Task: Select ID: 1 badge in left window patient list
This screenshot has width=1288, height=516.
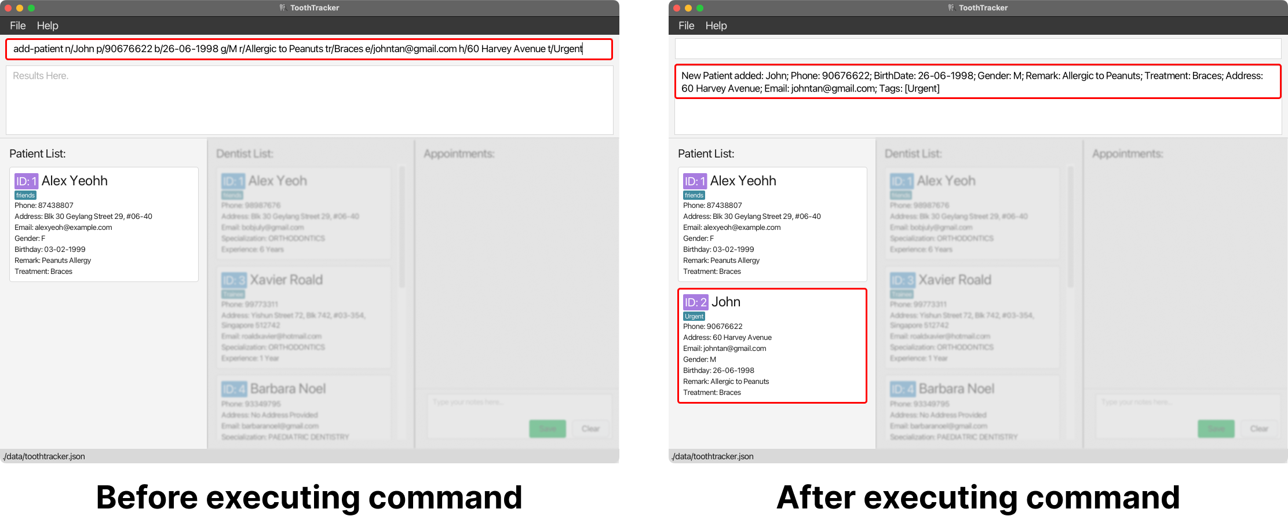Action: pos(26,181)
